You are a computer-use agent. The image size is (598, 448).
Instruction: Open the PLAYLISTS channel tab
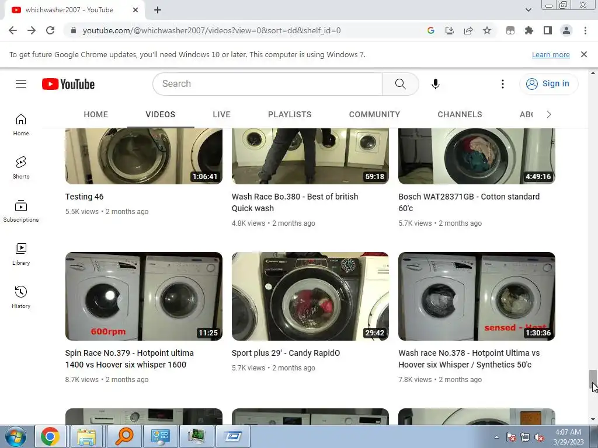[290, 114]
